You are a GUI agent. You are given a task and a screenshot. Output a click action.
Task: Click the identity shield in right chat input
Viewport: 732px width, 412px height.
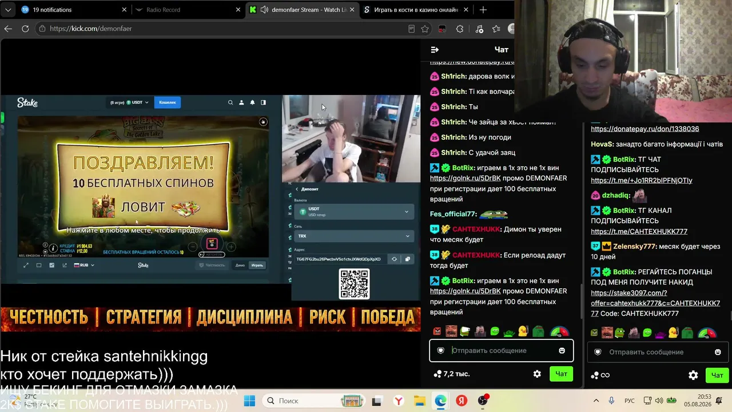[x=598, y=352]
